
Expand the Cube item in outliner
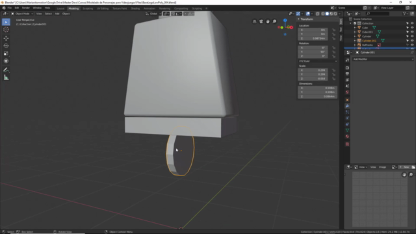tap(355, 27)
